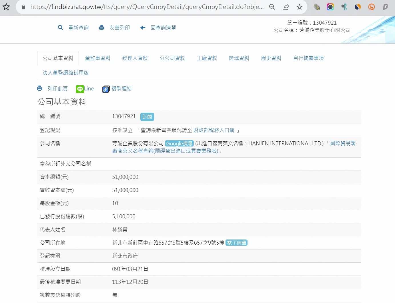Switch to the 董監事資料 tab
395x303 pixels.
(98, 58)
